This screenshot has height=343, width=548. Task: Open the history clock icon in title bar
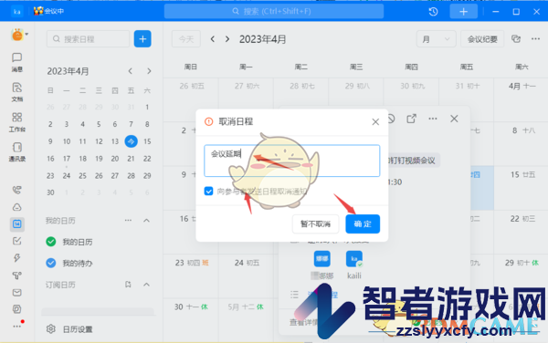tap(433, 12)
